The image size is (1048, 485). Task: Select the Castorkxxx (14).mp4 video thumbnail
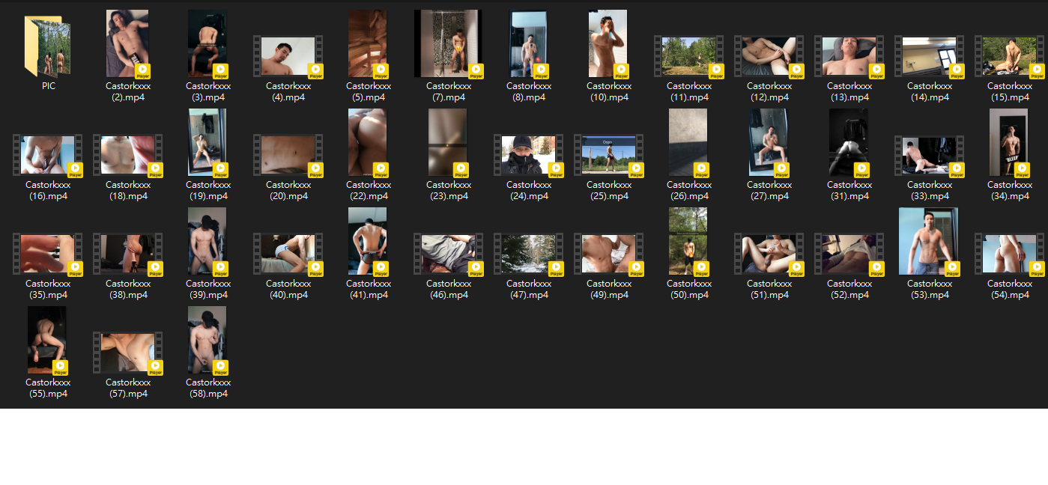930,56
